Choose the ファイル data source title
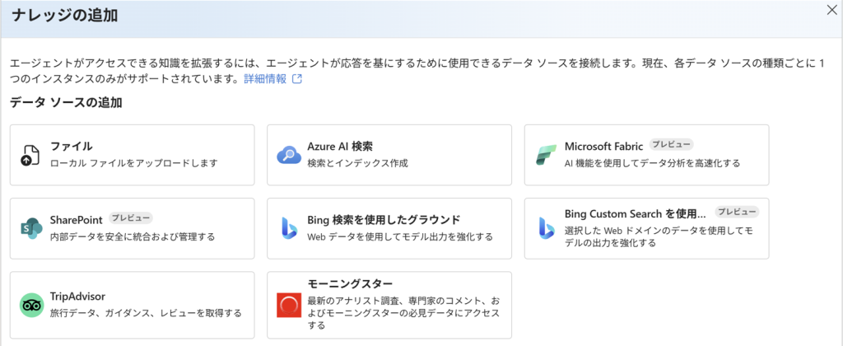 [x=71, y=147]
